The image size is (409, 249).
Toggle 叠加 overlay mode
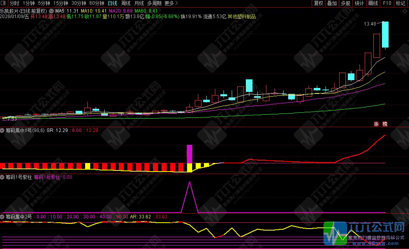tap(332, 3)
